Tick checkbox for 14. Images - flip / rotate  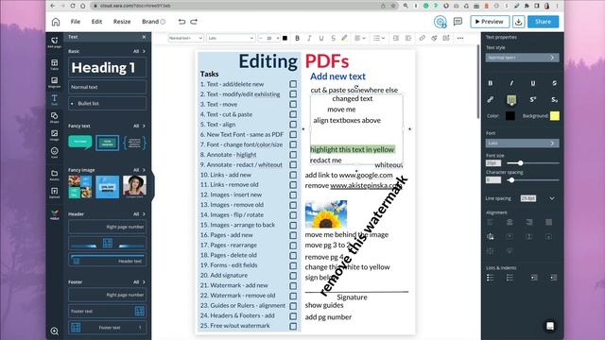tap(293, 215)
